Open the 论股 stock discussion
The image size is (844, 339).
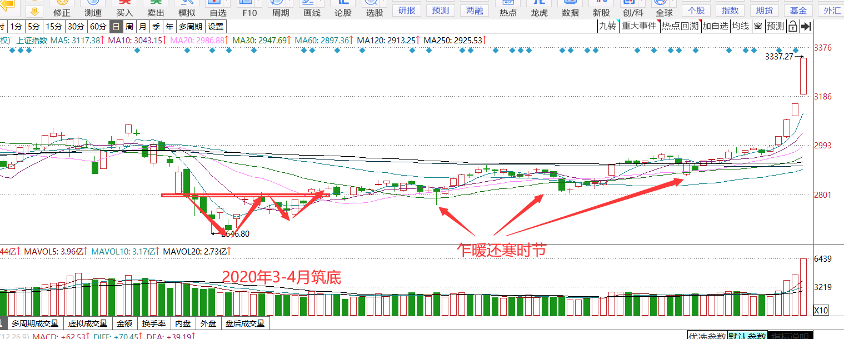tap(343, 9)
